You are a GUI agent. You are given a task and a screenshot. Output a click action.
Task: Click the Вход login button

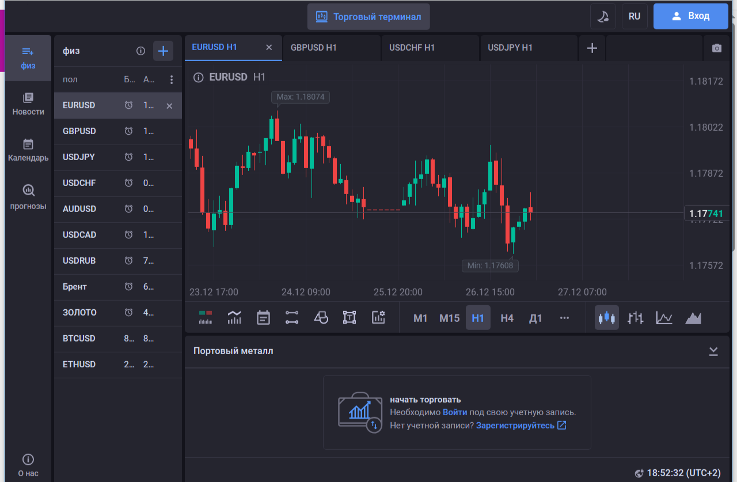[x=691, y=16]
